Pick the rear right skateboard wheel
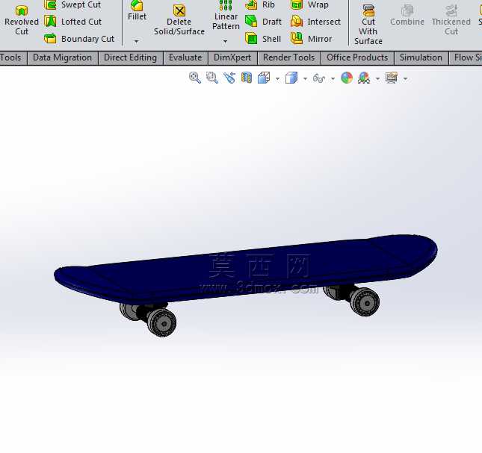The height and width of the screenshot is (453, 482). point(365,302)
